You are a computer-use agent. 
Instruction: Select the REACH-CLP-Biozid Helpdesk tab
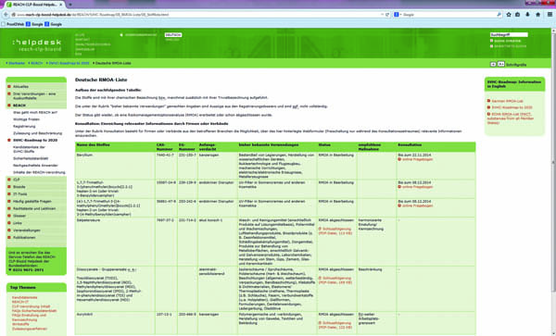(x=34, y=5)
